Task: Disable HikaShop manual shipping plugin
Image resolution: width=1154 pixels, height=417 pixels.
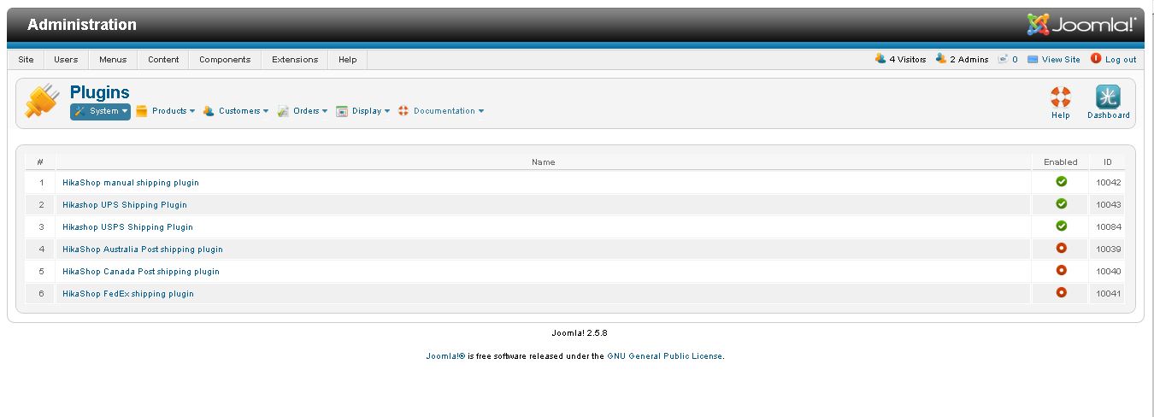Action: (x=1061, y=182)
